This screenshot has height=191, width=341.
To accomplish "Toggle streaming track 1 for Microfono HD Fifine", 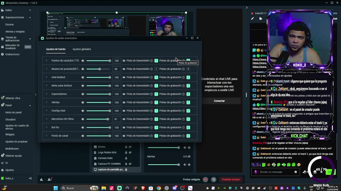I will tap(156, 119).
